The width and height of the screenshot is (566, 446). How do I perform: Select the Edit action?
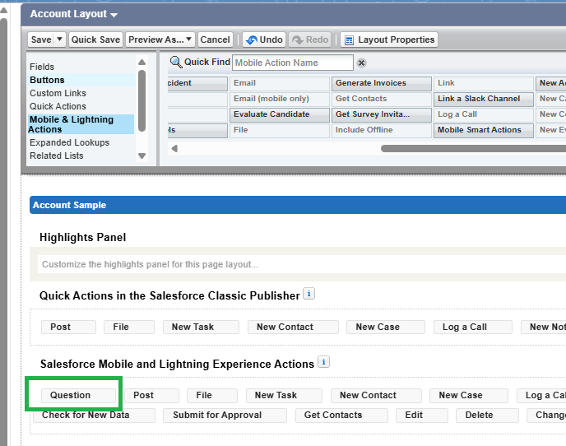pos(422,416)
